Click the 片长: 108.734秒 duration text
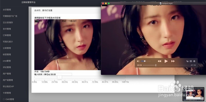Screen dimensions: 206x102 [42, 72]
